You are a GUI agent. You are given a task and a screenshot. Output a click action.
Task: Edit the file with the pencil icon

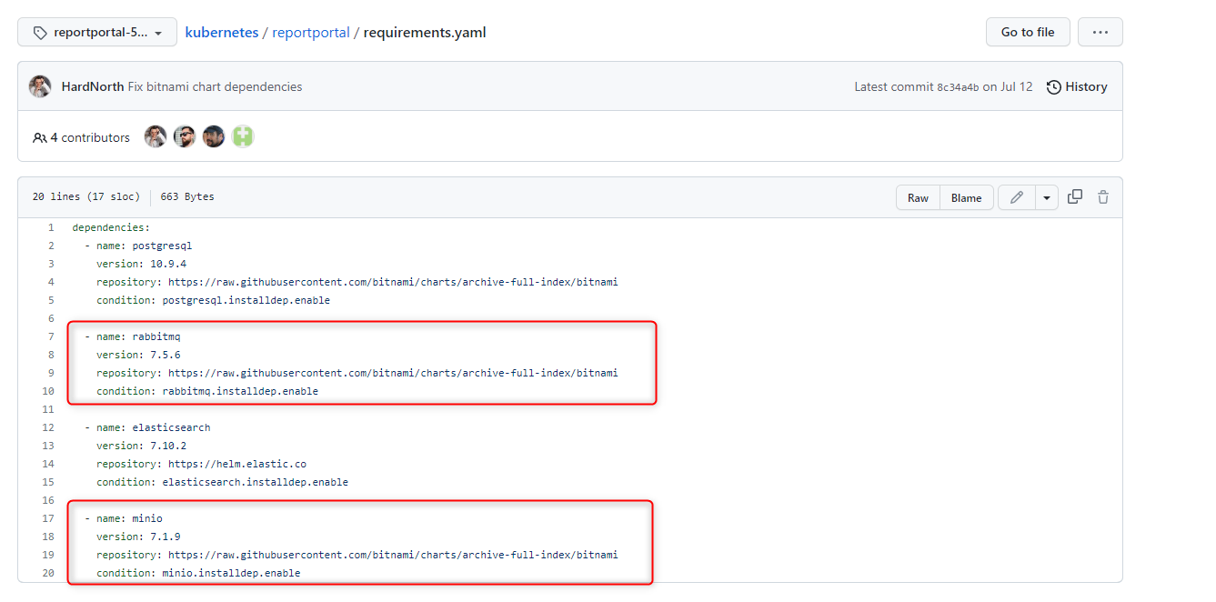click(x=1016, y=196)
